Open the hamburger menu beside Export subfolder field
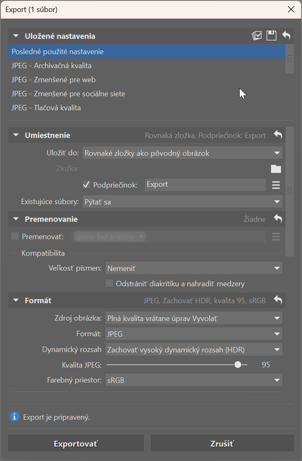 [276, 185]
